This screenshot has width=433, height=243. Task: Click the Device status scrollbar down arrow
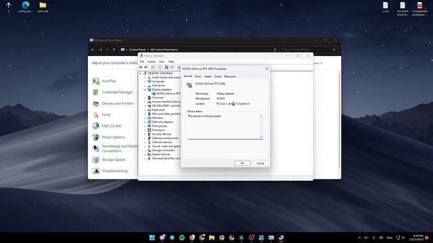(261, 137)
